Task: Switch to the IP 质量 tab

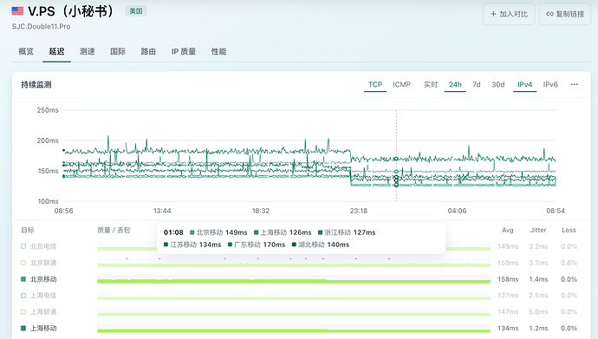Action: (x=184, y=51)
